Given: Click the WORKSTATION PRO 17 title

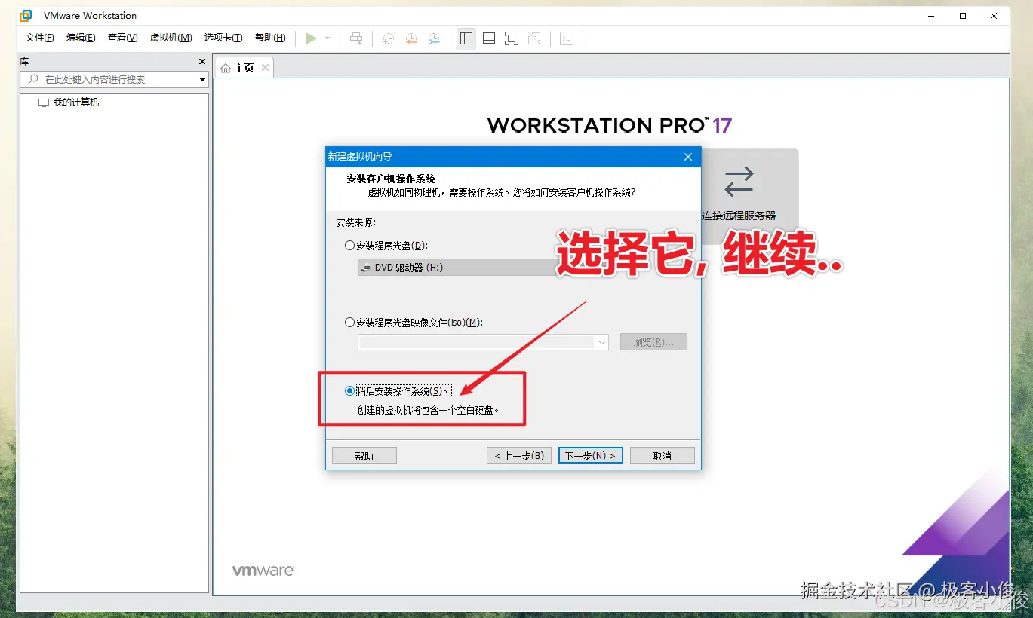Looking at the screenshot, I should click(x=610, y=125).
